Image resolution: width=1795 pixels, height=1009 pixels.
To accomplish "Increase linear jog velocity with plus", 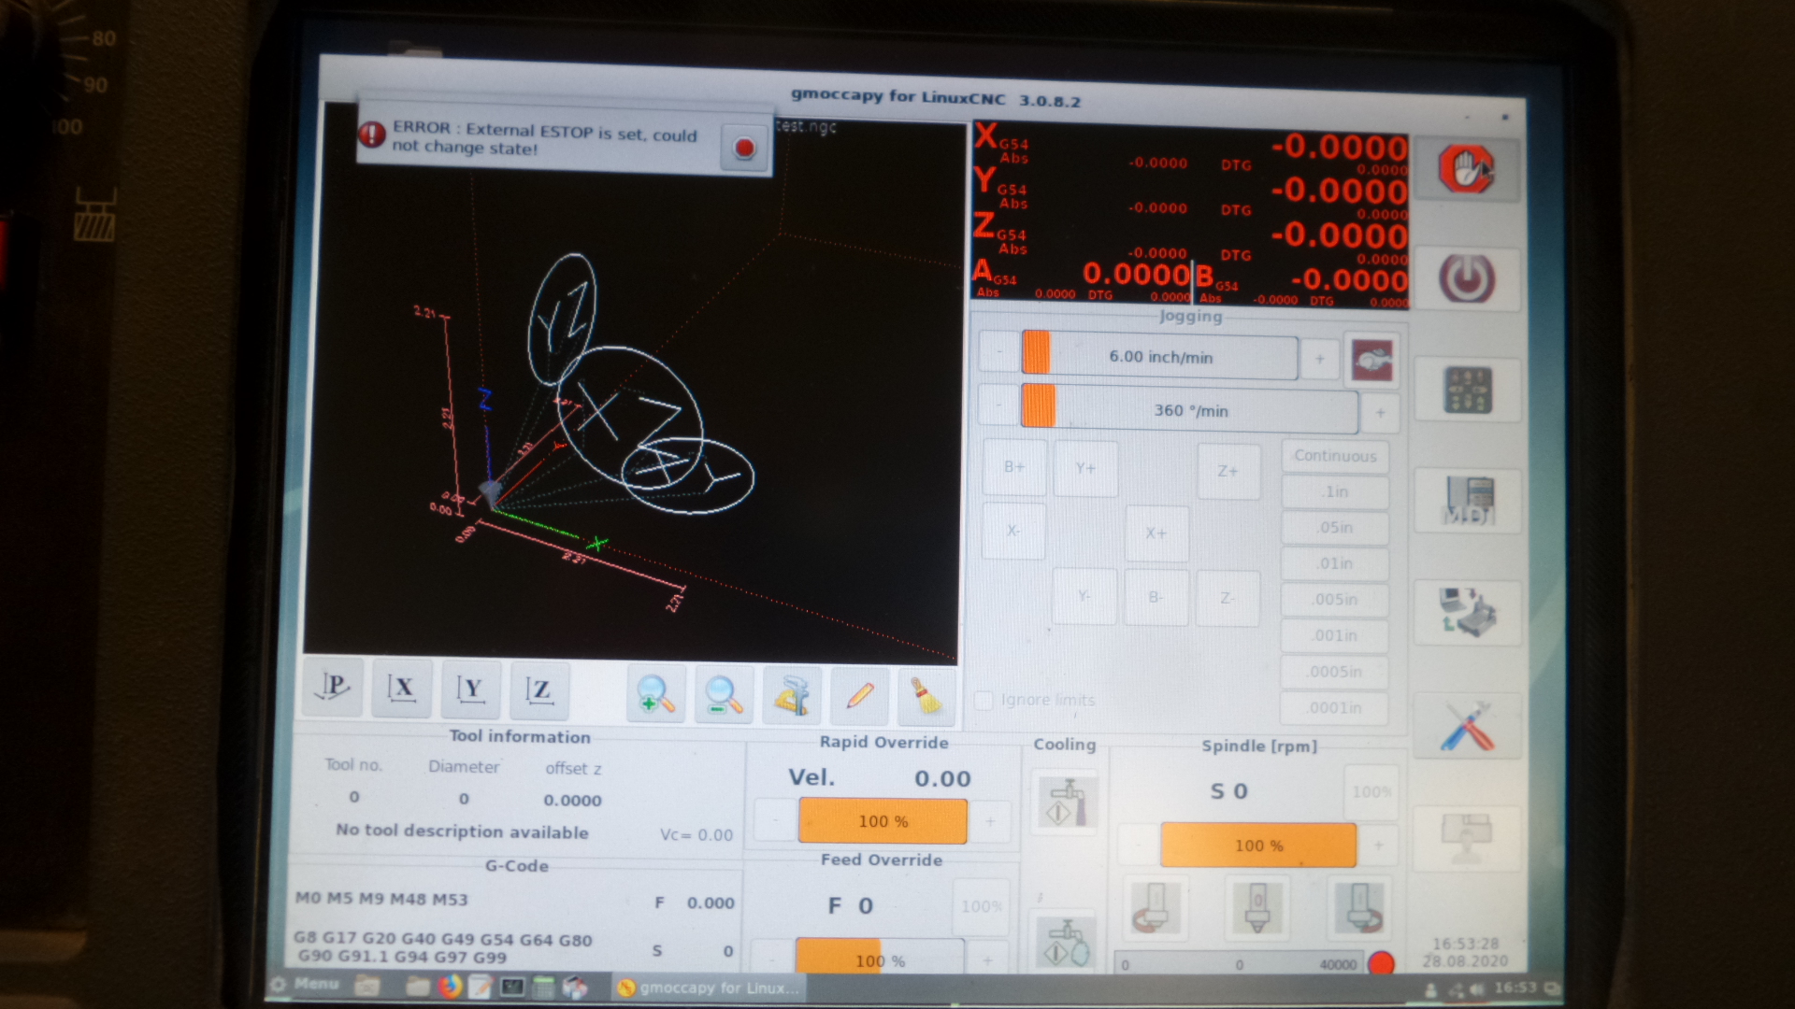I will [1320, 359].
